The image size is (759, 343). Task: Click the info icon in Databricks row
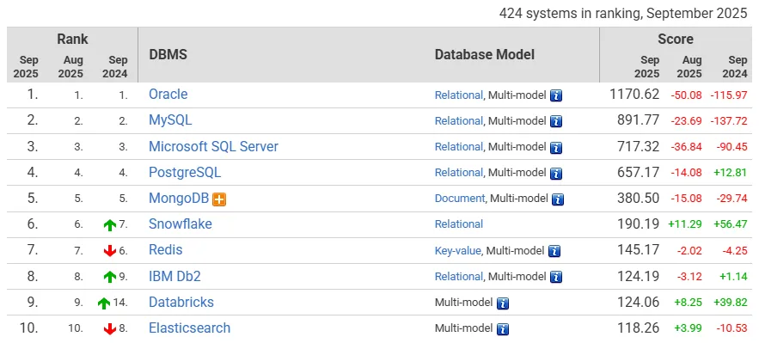pyautogui.click(x=503, y=303)
